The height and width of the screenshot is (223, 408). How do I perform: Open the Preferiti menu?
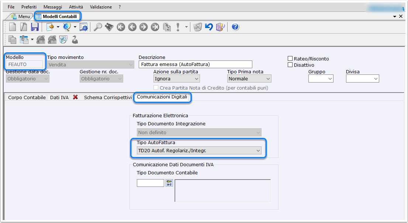[x=29, y=7]
